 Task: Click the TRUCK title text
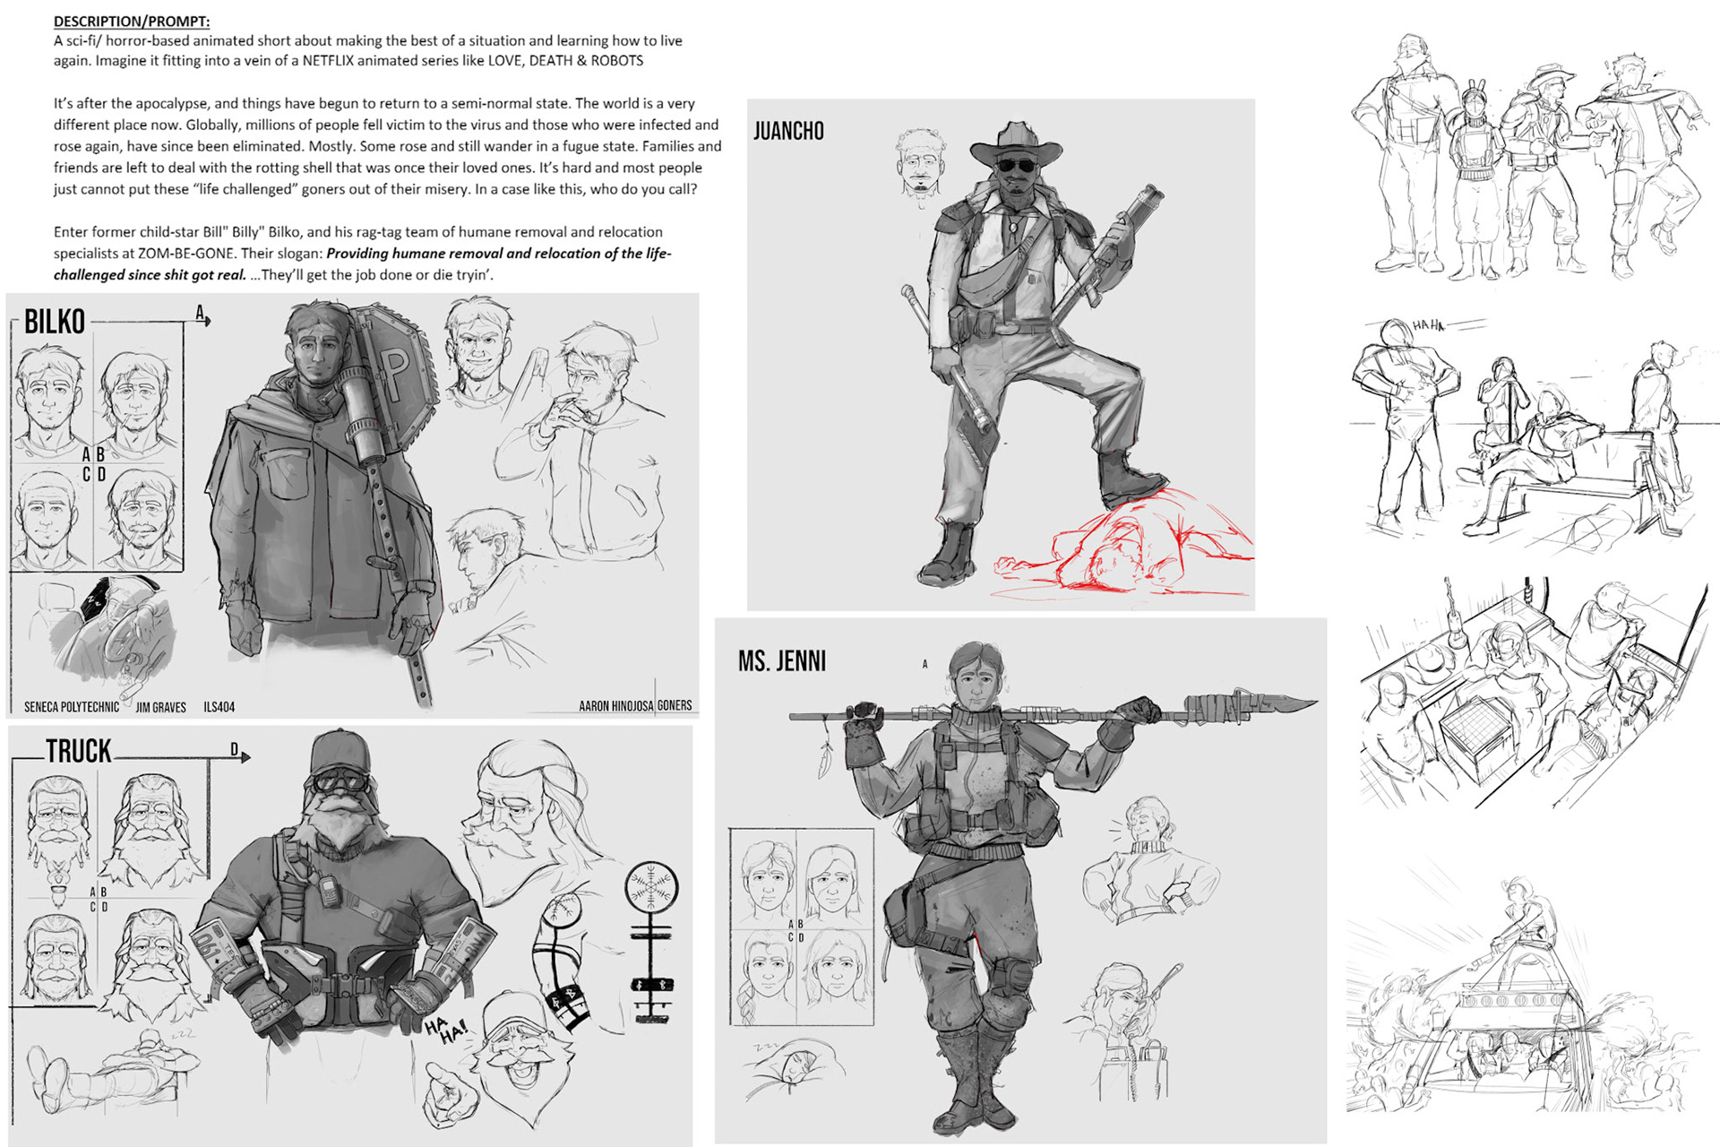coord(79,751)
